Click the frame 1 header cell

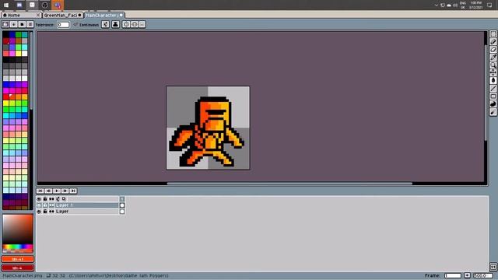[x=122, y=199]
